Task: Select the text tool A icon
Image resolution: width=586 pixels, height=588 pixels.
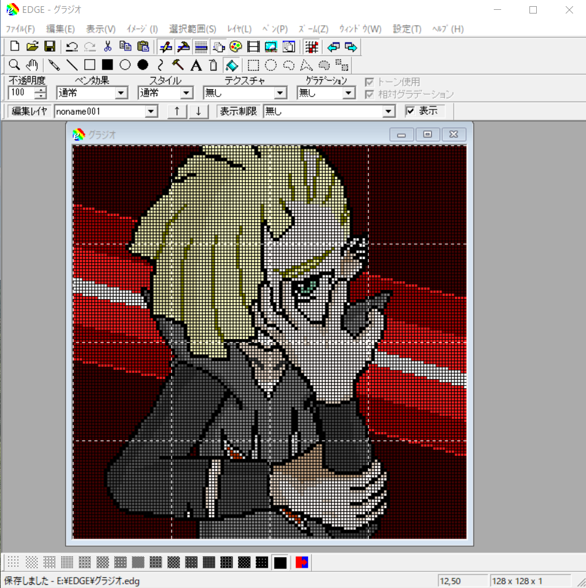Action: tap(196, 65)
